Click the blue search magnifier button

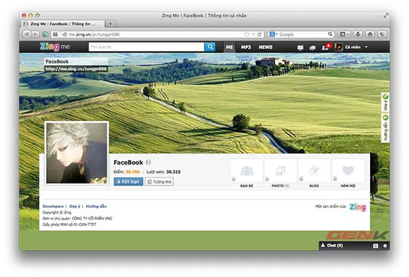tap(210, 47)
